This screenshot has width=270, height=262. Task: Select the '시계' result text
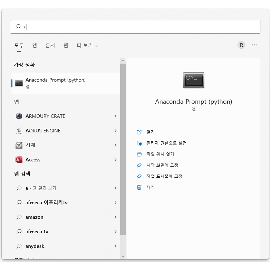point(30,145)
